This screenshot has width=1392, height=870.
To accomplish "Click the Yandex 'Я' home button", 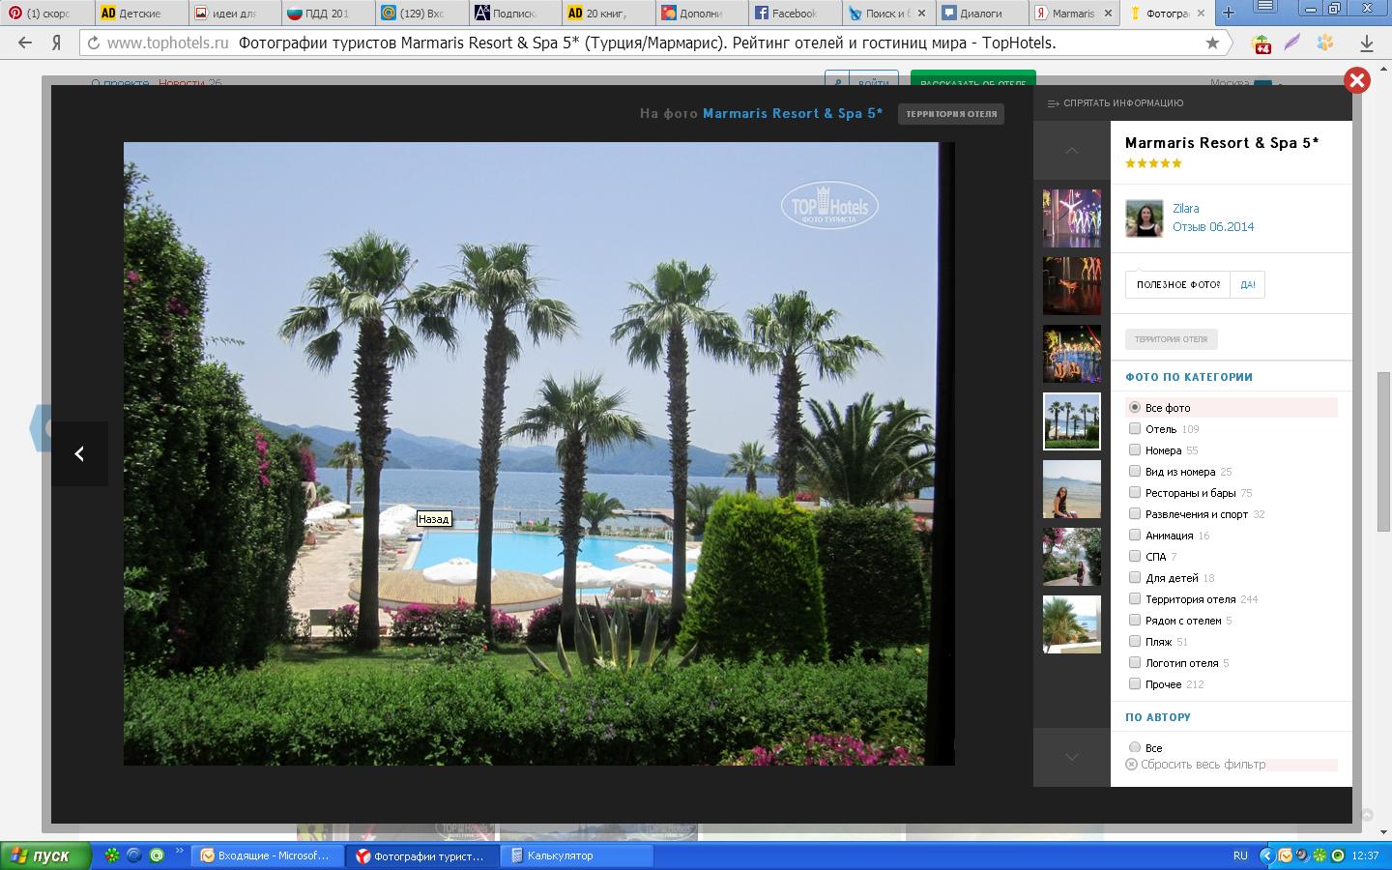I will (57, 43).
